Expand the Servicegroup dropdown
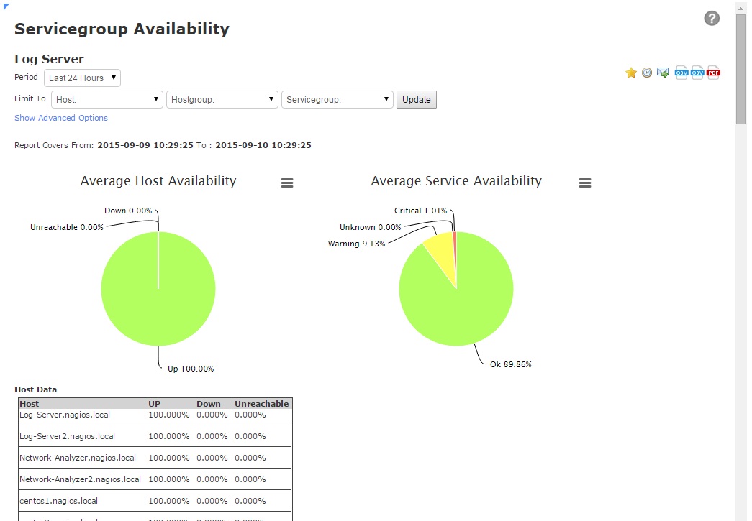Screen dimensions: 752x521 click(337, 99)
